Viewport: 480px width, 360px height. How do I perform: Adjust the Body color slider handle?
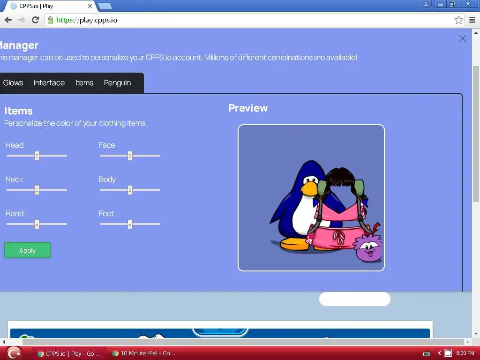pos(130,190)
